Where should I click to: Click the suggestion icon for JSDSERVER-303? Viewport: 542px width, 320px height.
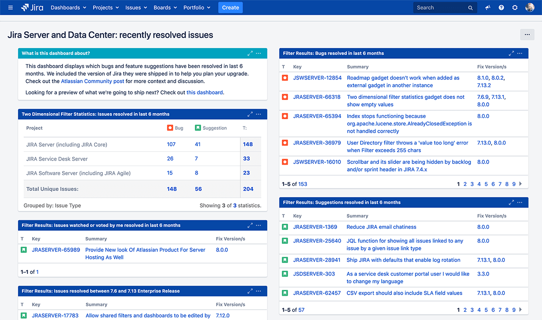click(285, 274)
